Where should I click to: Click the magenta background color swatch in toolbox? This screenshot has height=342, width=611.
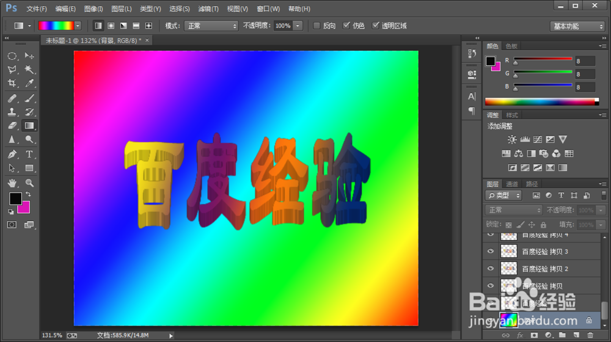click(26, 208)
